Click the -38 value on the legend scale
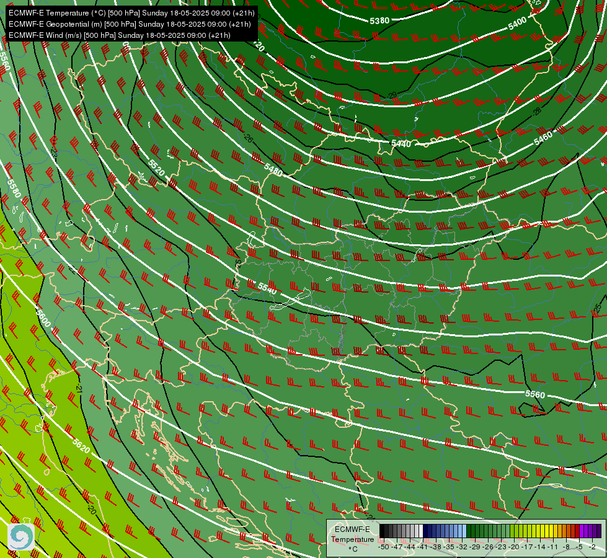Image resolution: width=607 pixels, height=558 pixels. point(436,547)
